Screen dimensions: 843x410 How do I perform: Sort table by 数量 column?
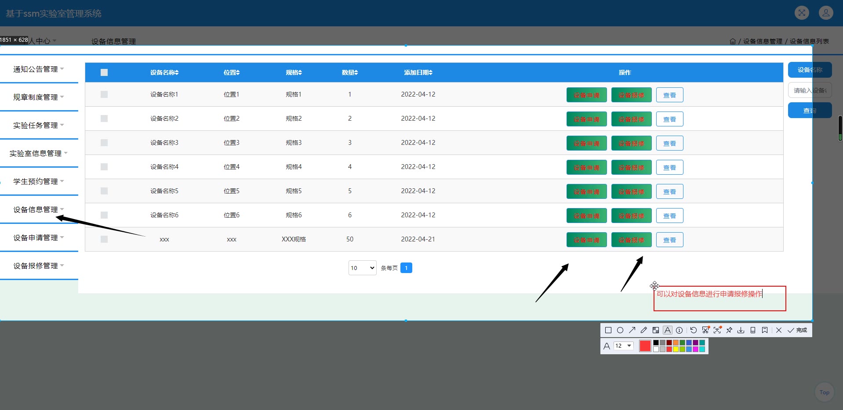tap(350, 72)
